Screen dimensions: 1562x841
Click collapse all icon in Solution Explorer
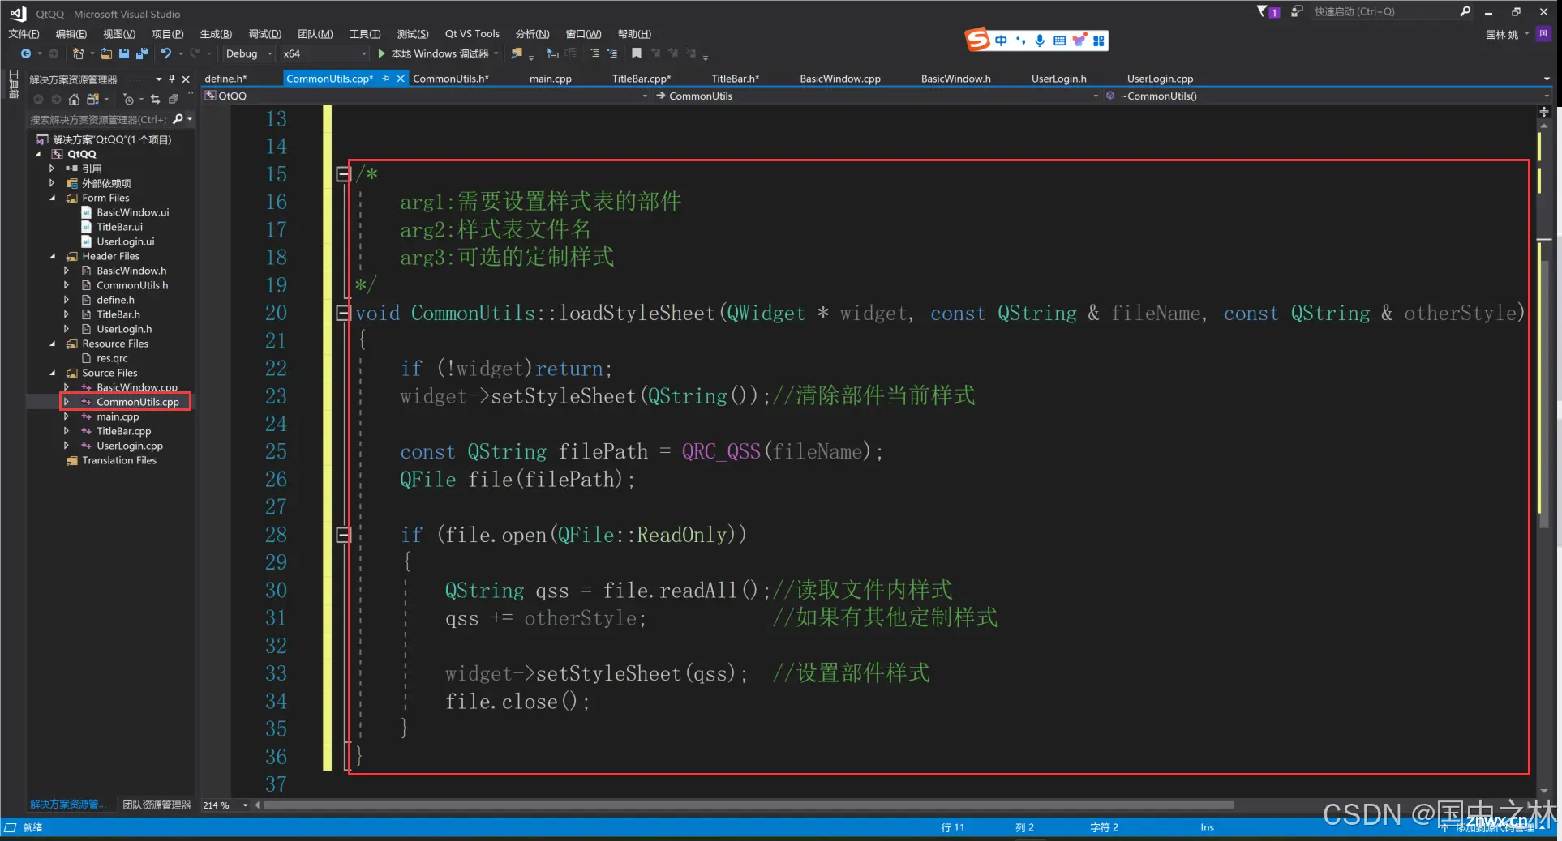(x=174, y=99)
